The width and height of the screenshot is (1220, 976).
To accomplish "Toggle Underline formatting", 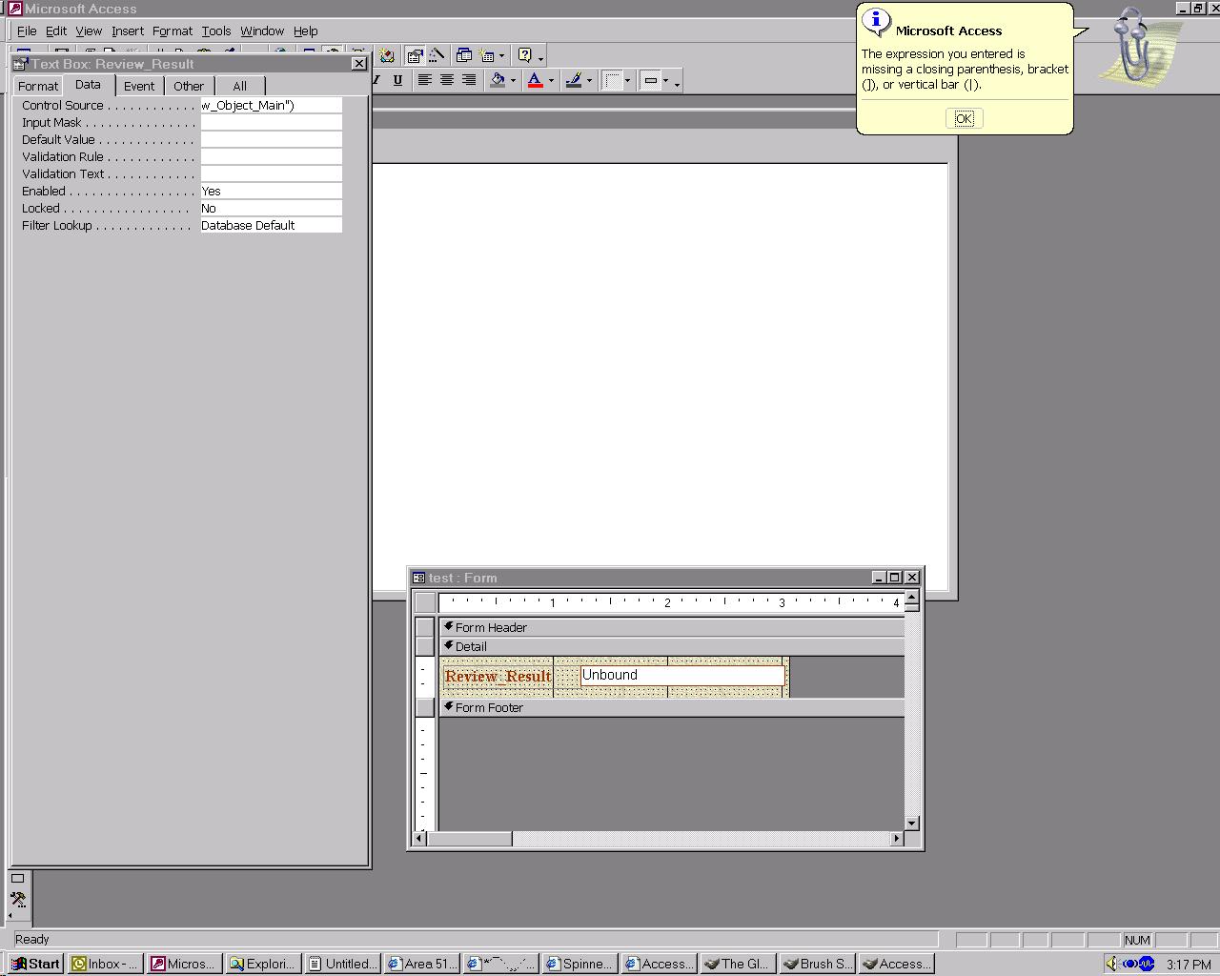I will pos(397,80).
